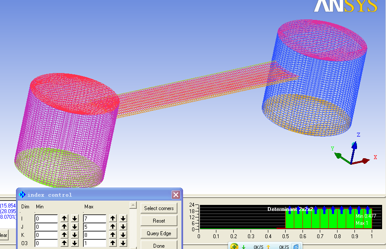Decrease the I dimension Min value
Image resolution: width=386 pixels, height=249 pixels.
[75, 218]
